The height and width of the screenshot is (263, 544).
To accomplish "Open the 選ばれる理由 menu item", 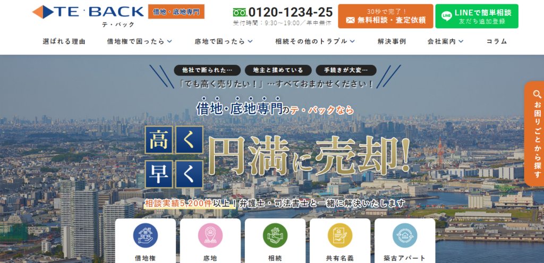I will pos(64,41).
